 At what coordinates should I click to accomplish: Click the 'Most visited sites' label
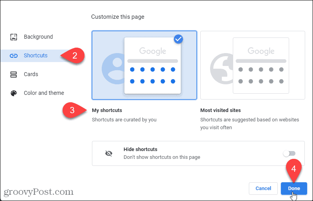221,110
